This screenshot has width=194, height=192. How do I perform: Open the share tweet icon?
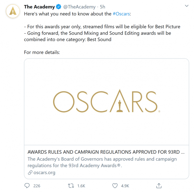(159, 186)
